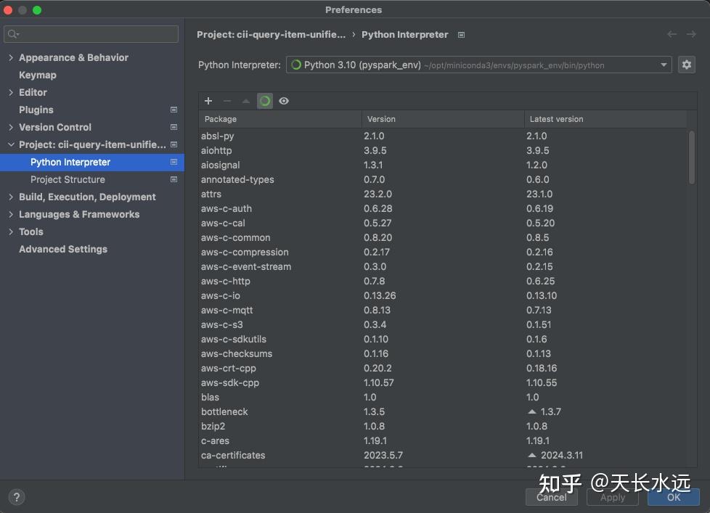Image resolution: width=710 pixels, height=513 pixels.
Task: Open interpreter settings with the gear icon
Action: 686,65
